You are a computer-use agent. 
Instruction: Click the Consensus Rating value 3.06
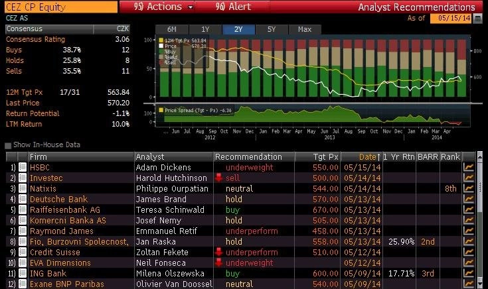pyautogui.click(x=122, y=39)
